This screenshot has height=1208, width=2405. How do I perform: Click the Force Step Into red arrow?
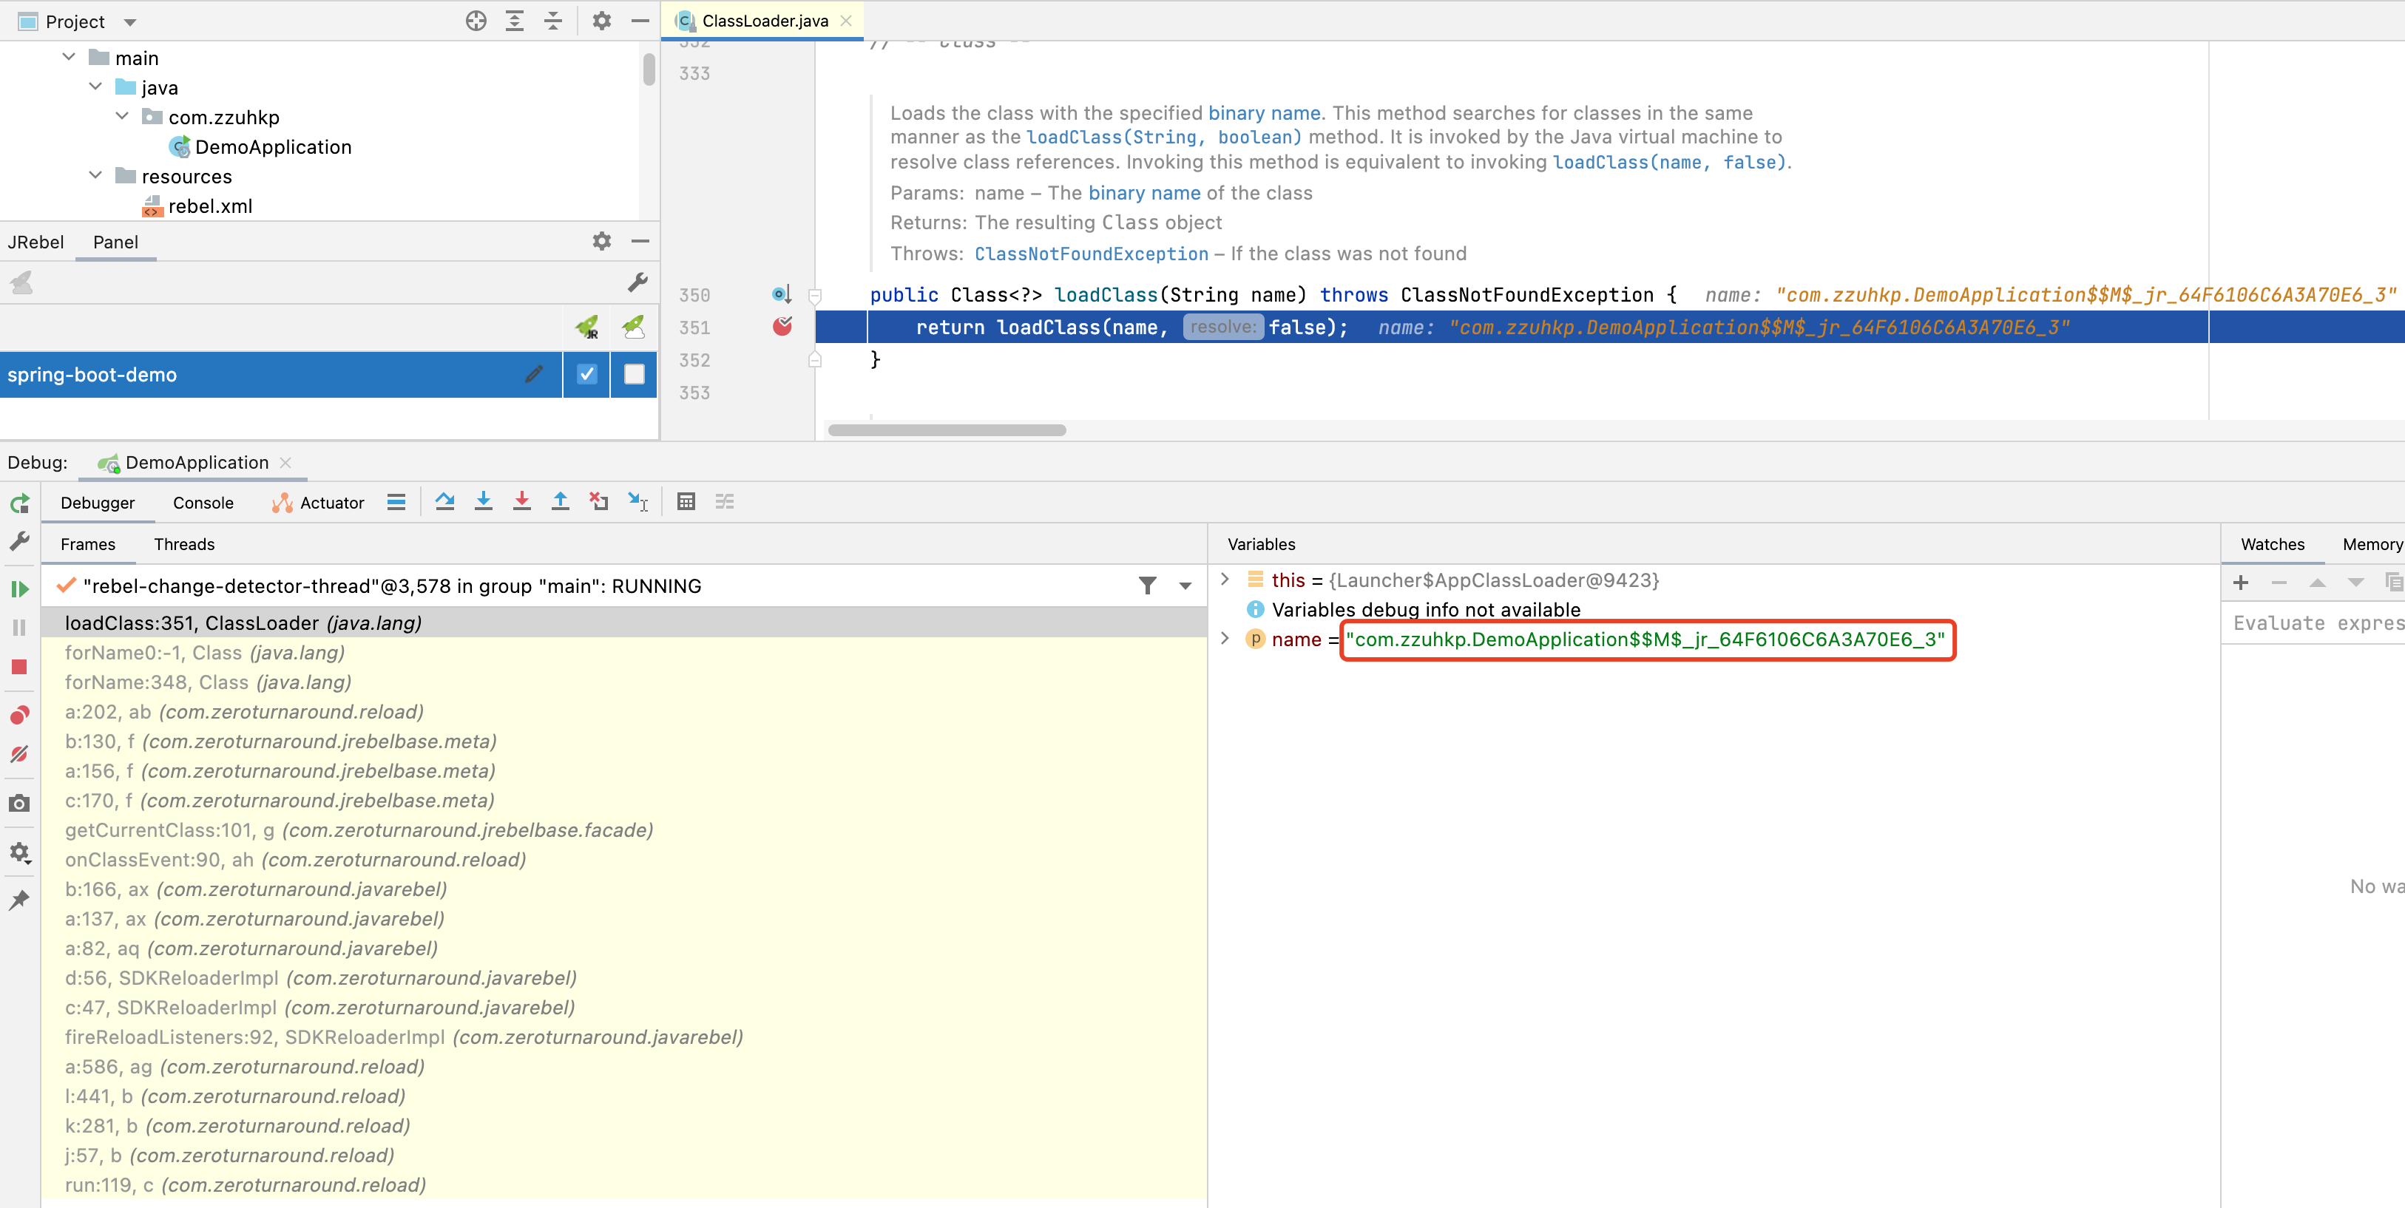pos(522,501)
